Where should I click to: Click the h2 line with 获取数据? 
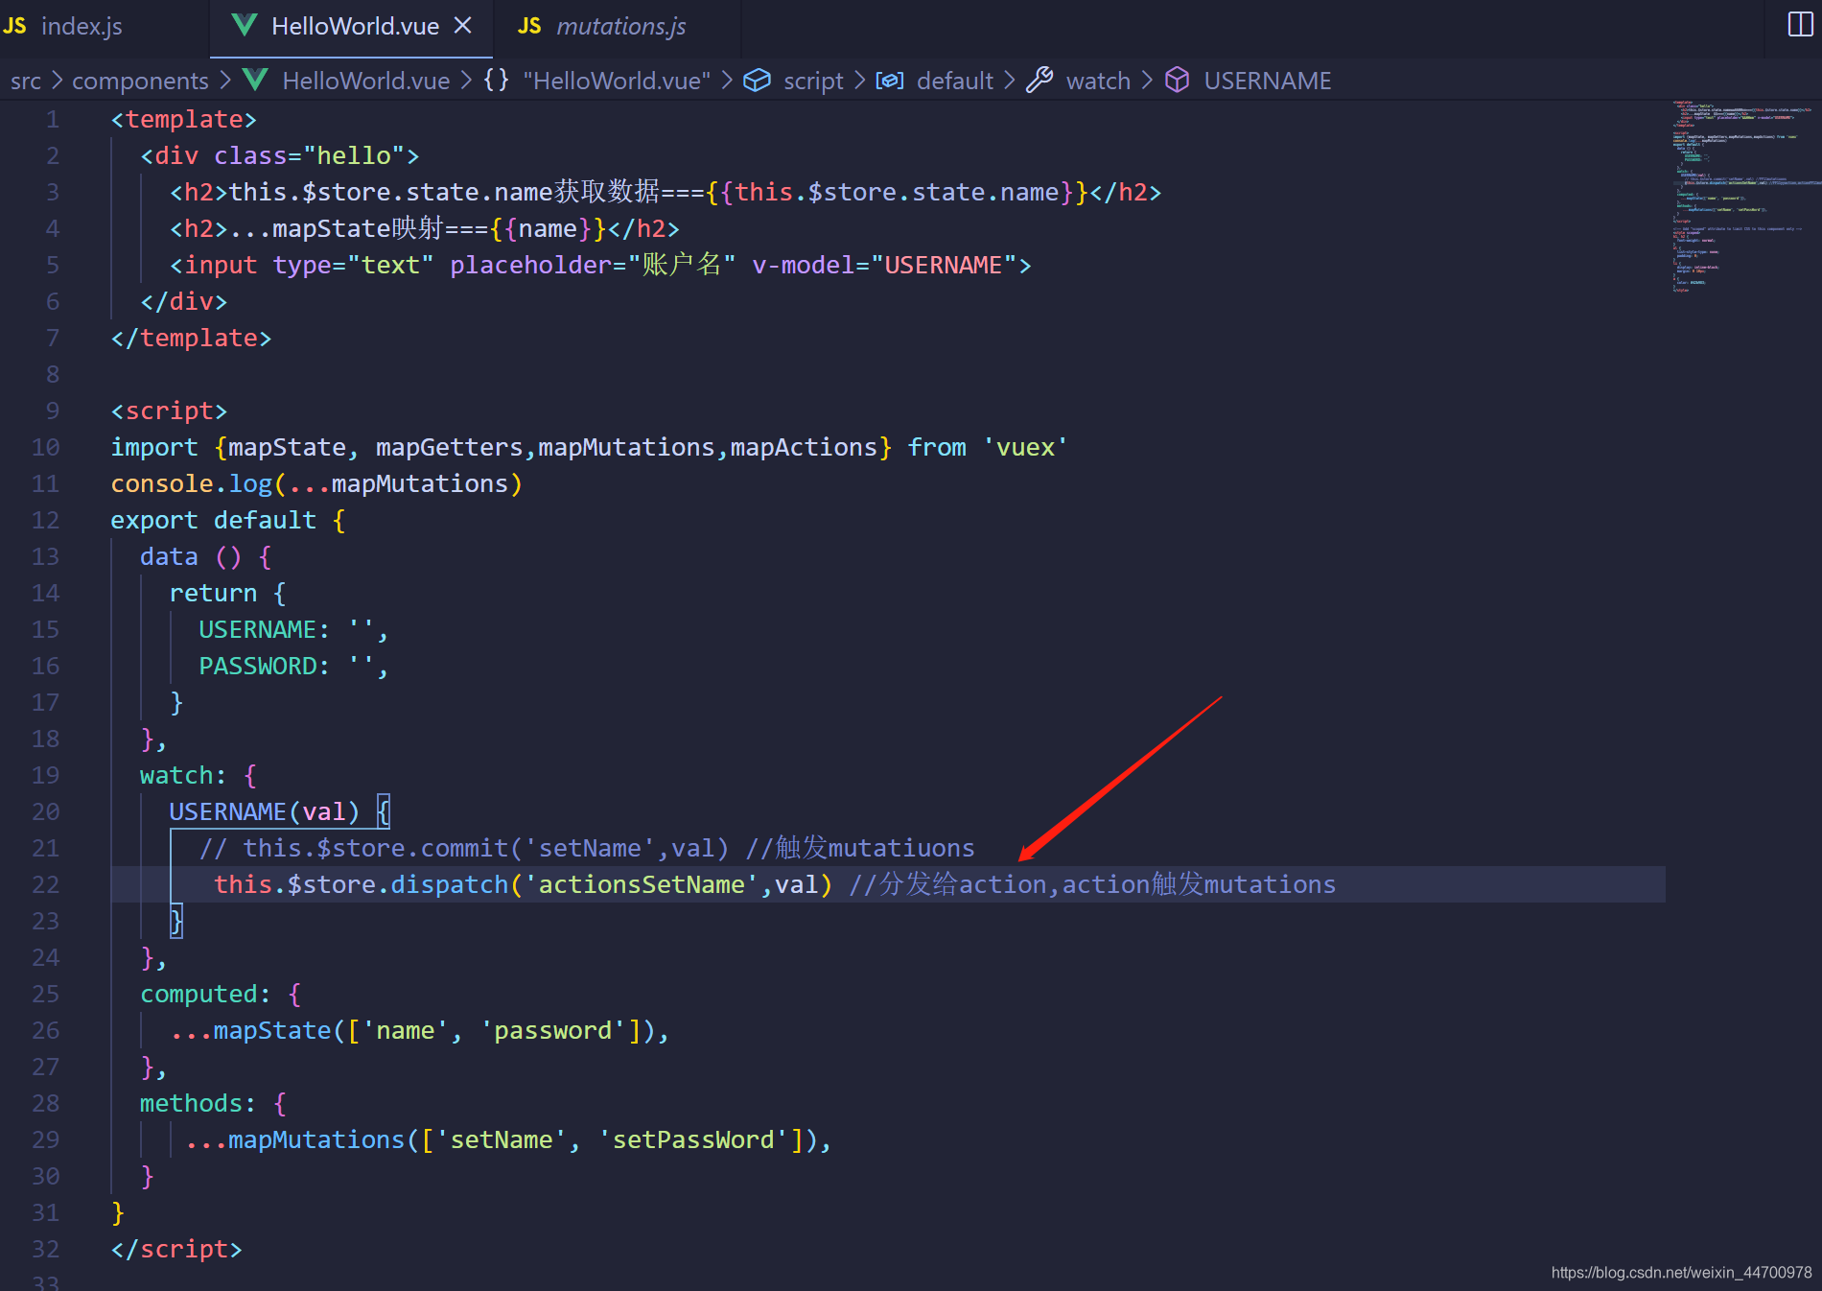point(666,192)
